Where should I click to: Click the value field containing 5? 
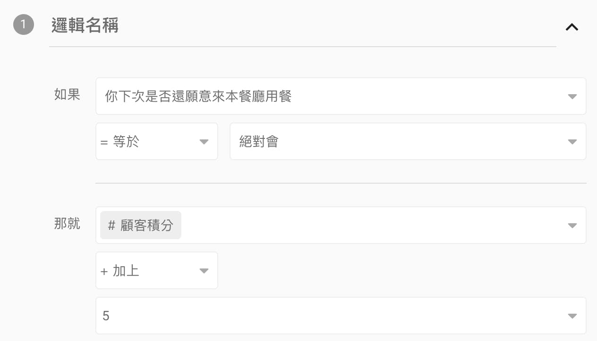(x=331, y=316)
